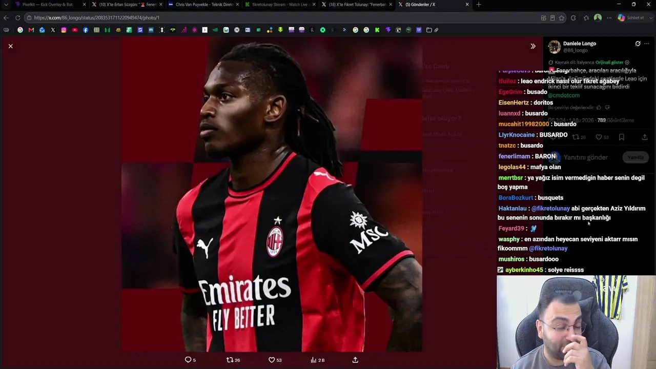This screenshot has height=369, width=656.
Task: Add this page to favorites with star
Action: pyautogui.click(x=562, y=18)
